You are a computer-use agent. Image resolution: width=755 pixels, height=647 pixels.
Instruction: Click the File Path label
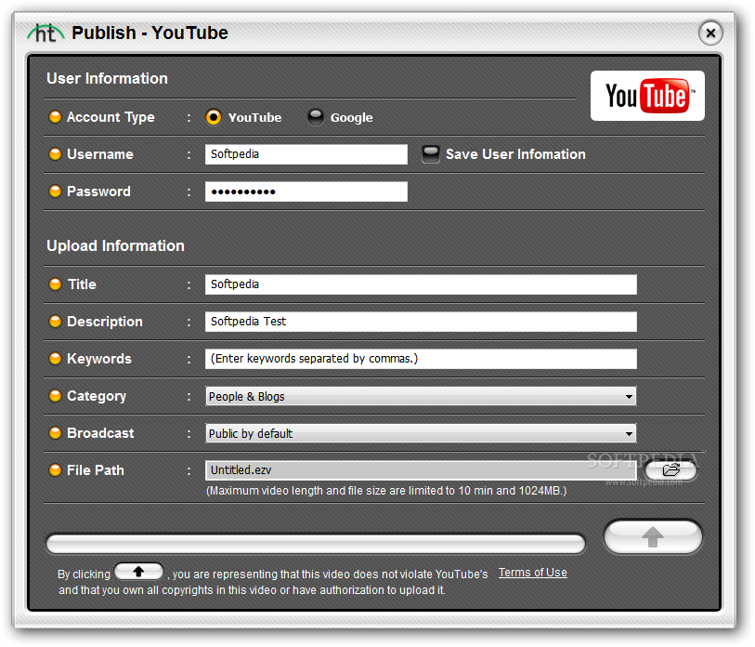96,470
